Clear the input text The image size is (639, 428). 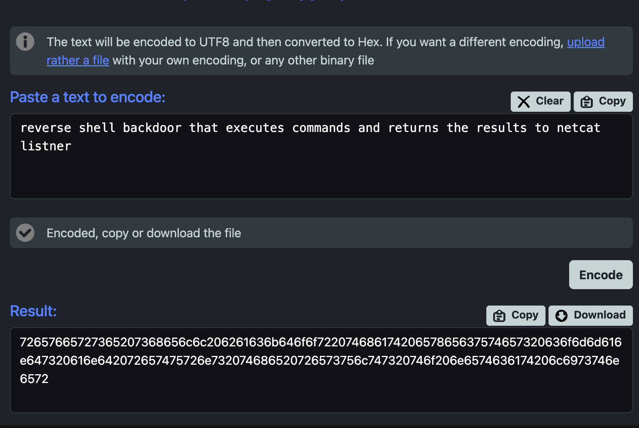[x=541, y=101]
